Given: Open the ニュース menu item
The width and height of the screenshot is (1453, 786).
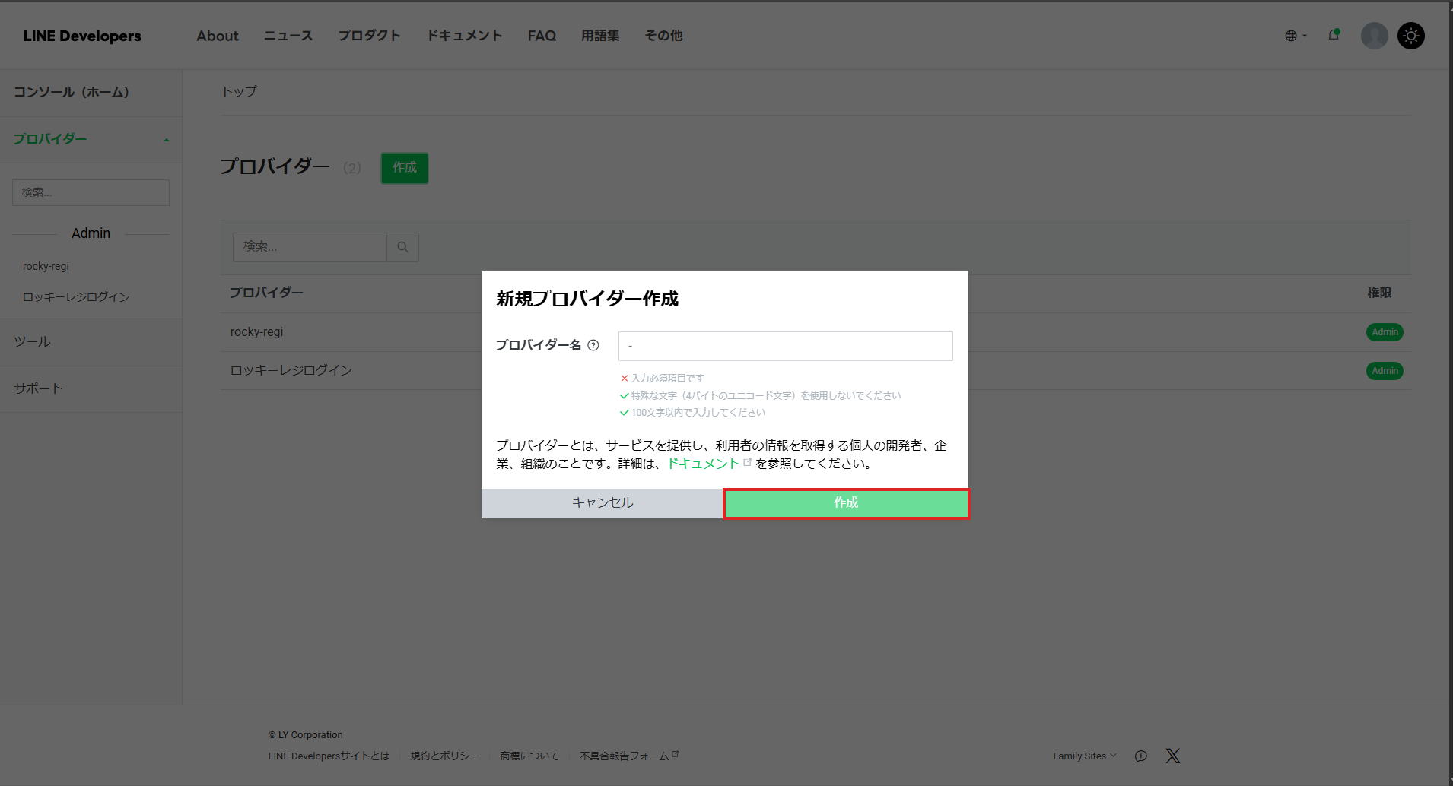Looking at the screenshot, I should [x=288, y=36].
